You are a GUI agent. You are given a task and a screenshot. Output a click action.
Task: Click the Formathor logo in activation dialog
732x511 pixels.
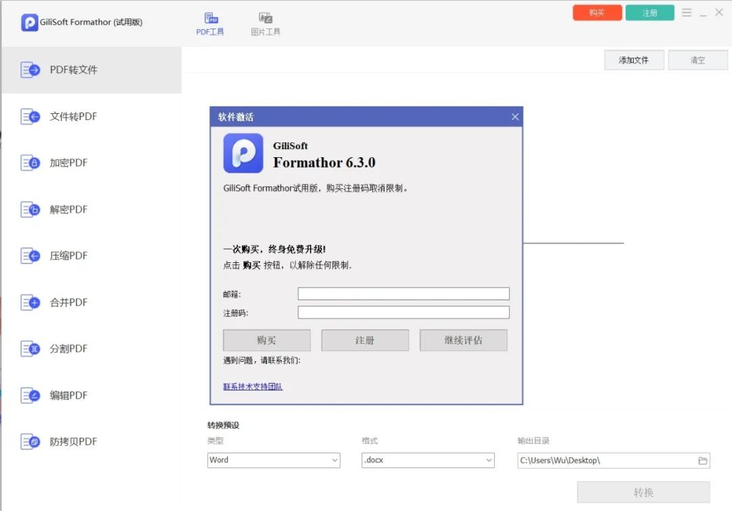click(243, 153)
